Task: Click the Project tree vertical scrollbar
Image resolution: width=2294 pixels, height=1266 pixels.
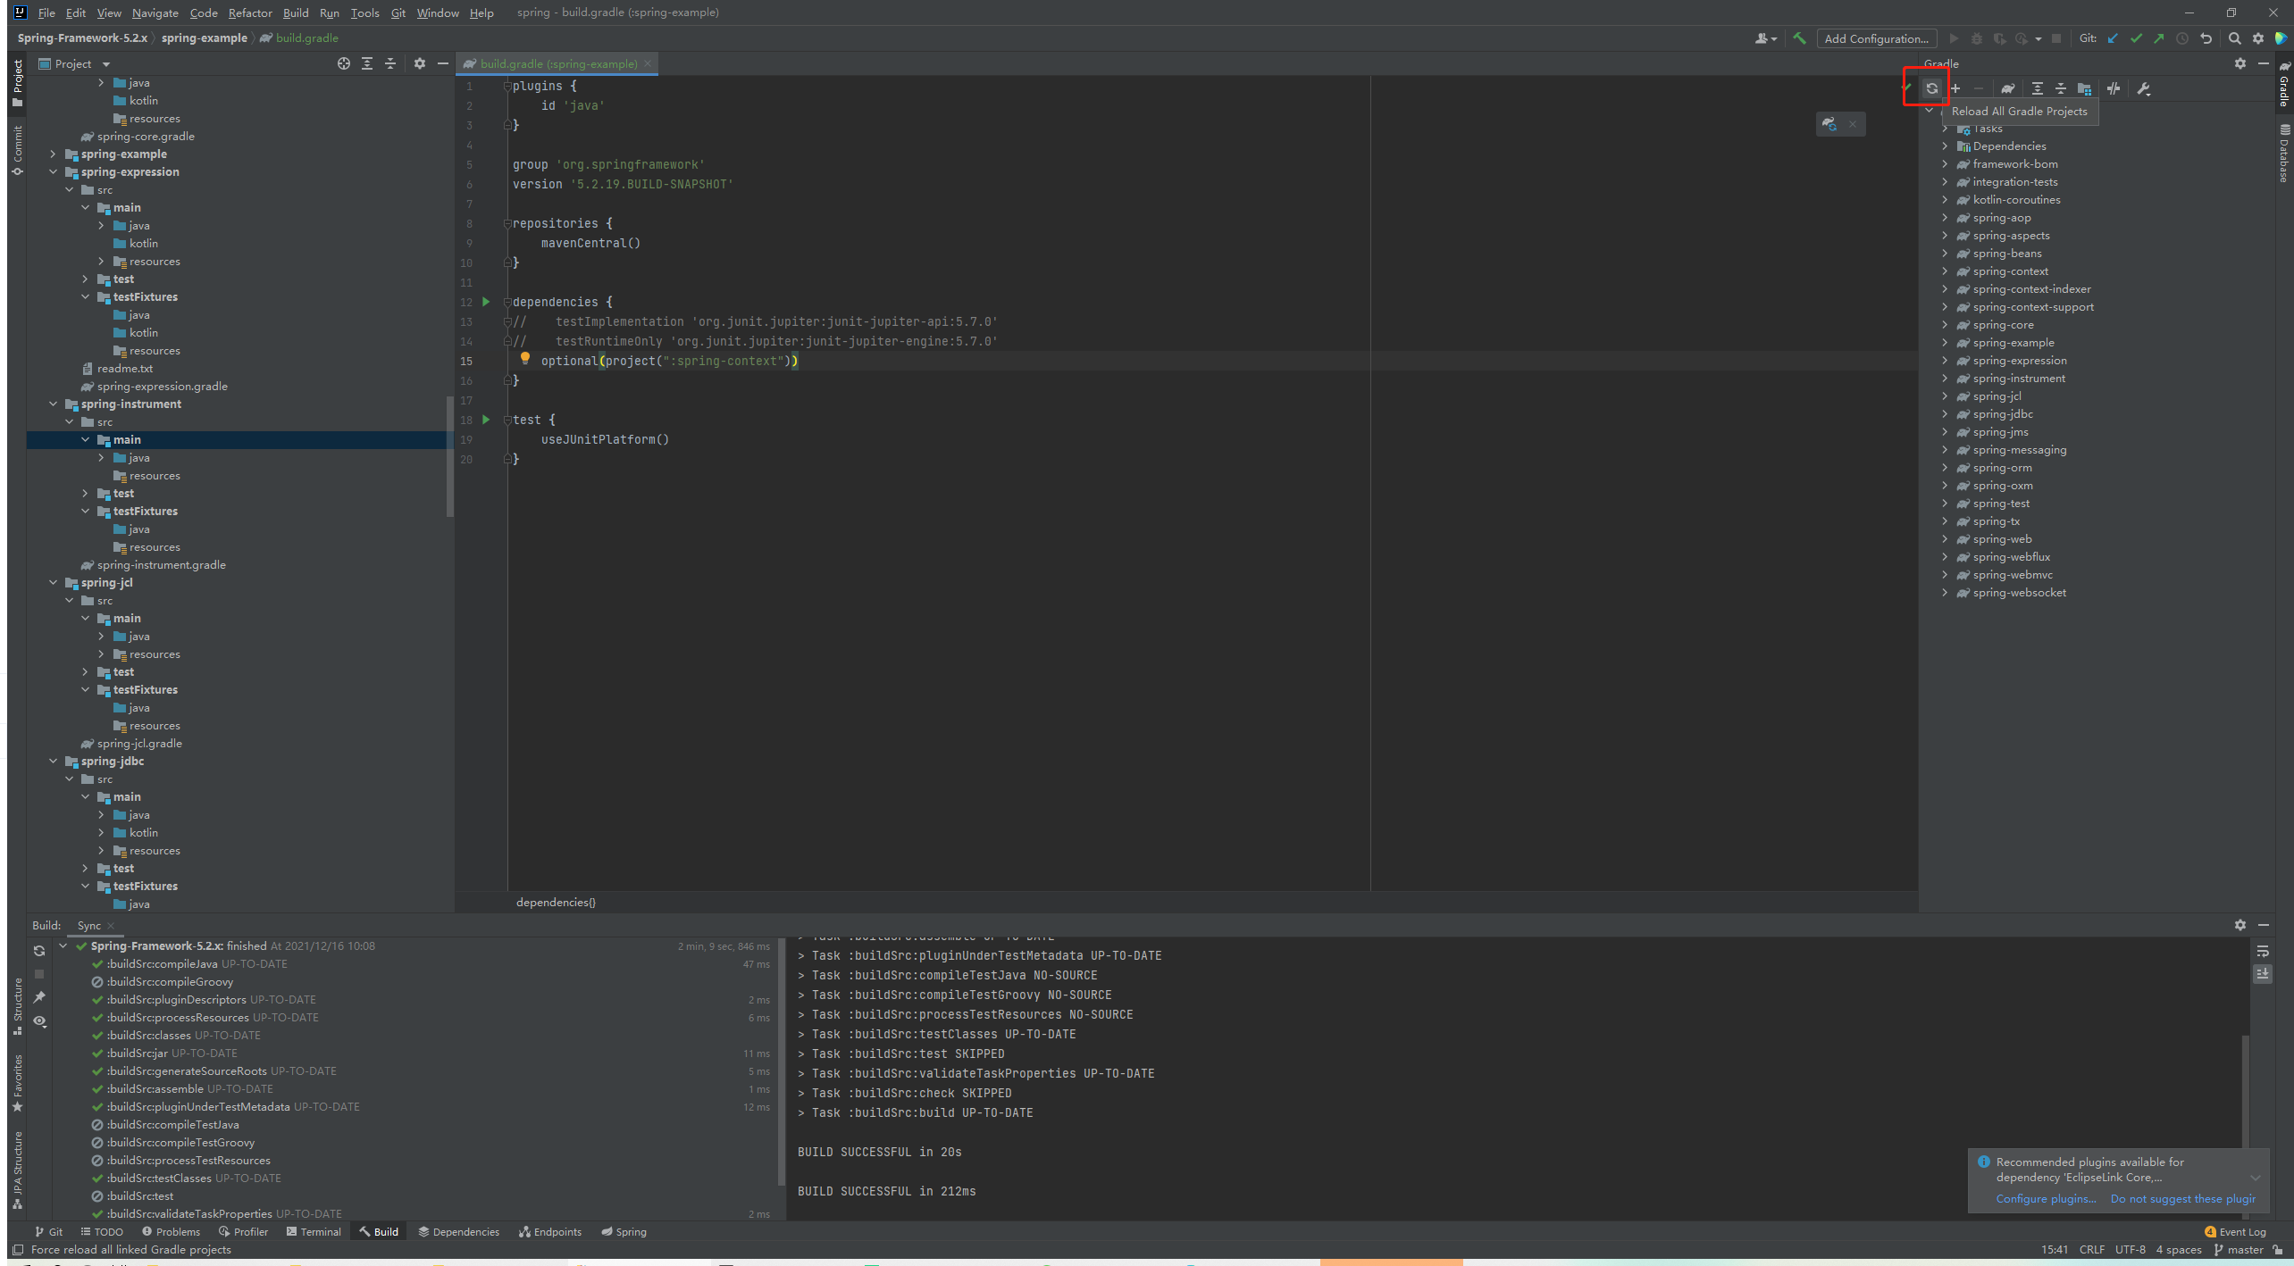Action: 450,455
